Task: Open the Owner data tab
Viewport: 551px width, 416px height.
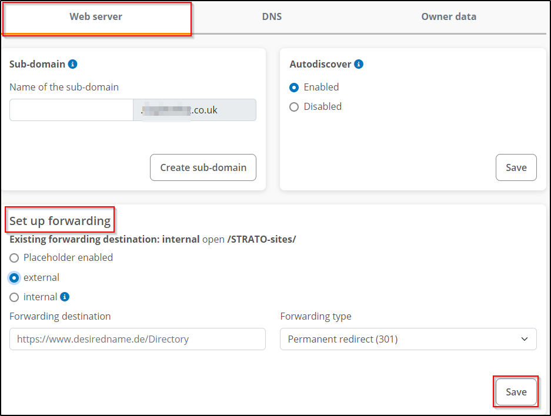Action: click(448, 16)
